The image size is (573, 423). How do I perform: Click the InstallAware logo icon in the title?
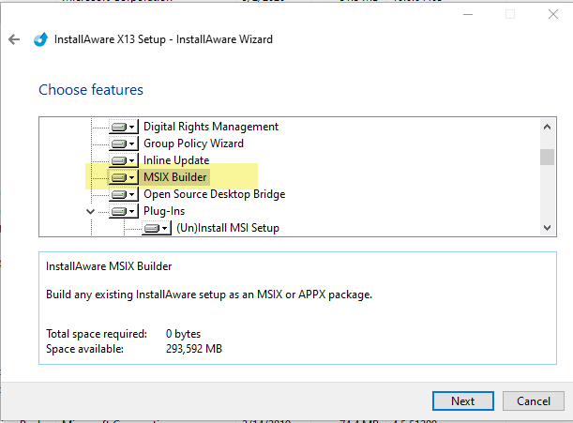(x=40, y=39)
